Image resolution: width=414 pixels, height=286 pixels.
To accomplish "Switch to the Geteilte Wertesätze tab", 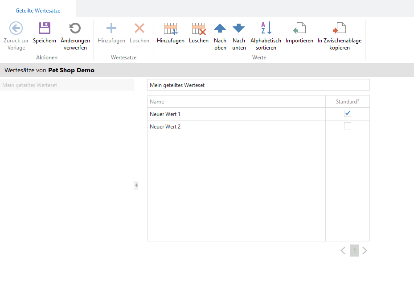I will click(38, 10).
